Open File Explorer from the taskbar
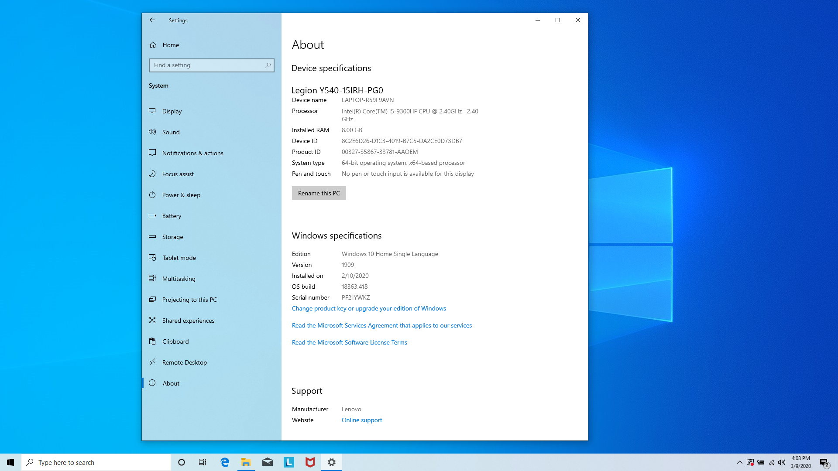 click(246, 462)
